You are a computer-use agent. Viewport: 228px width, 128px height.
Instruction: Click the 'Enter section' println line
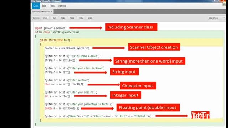68,80
